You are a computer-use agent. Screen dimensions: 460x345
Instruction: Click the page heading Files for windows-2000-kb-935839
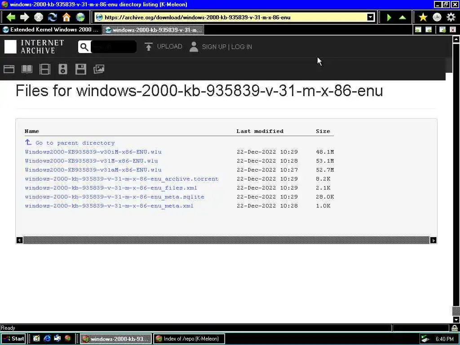199,90
